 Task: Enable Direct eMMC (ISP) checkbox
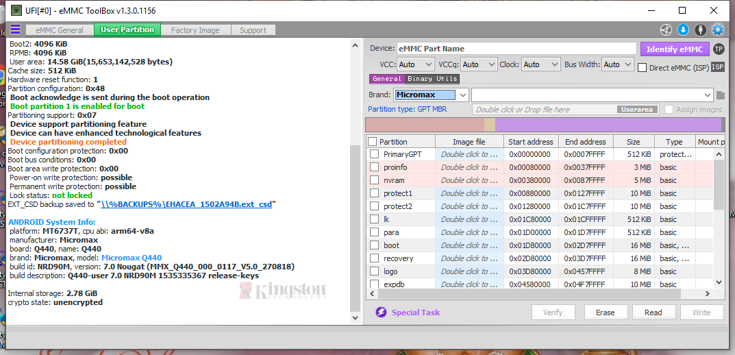(643, 68)
